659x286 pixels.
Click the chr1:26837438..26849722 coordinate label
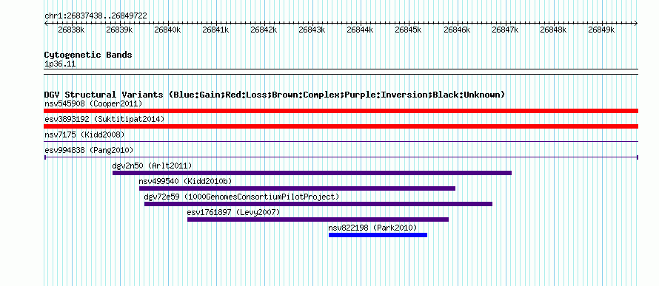(x=96, y=16)
